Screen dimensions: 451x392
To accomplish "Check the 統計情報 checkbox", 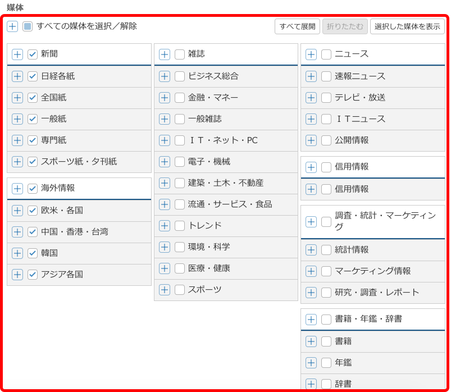I will (x=326, y=250).
